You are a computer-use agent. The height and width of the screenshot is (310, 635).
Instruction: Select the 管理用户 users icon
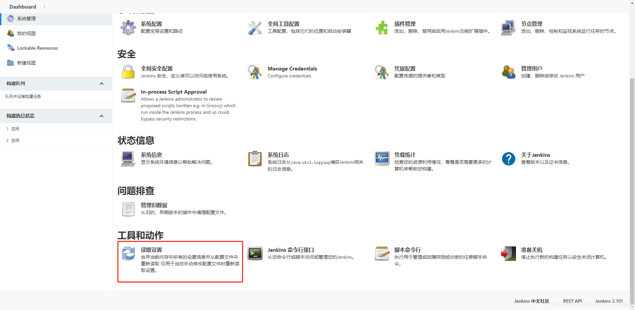pos(509,72)
